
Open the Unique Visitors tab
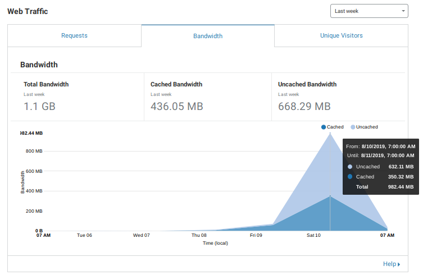tap(341, 35)
